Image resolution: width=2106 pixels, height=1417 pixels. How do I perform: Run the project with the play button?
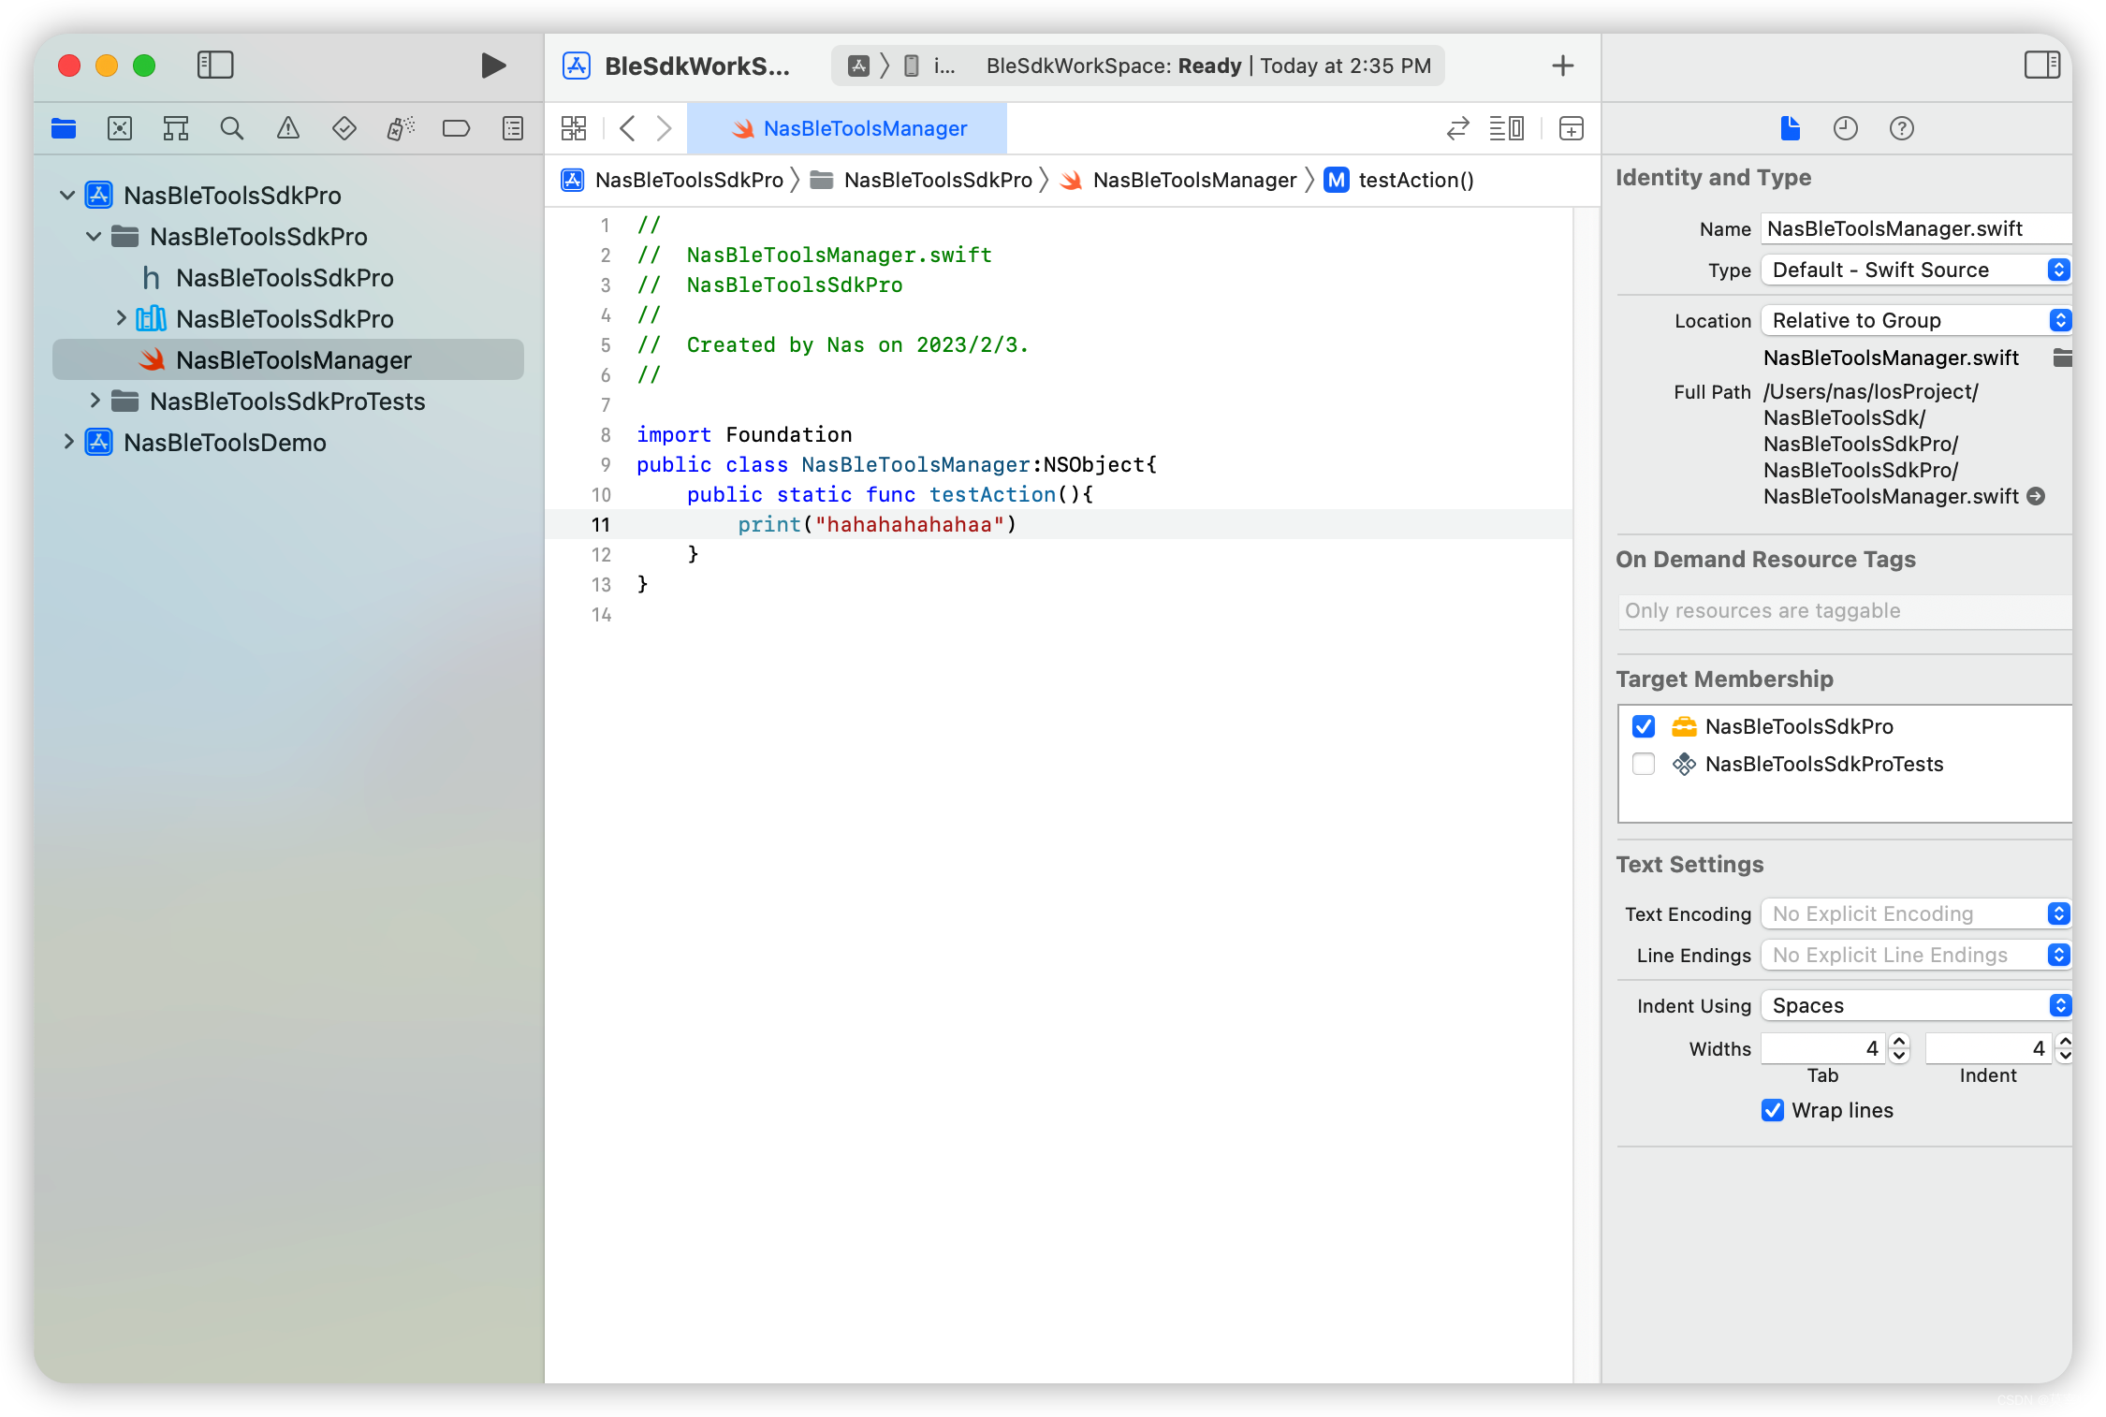tap(493, 66)
